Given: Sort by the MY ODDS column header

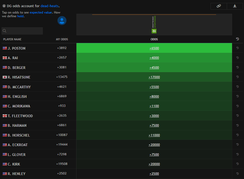Looking at the screenshot, I should [x=62, y=39].
